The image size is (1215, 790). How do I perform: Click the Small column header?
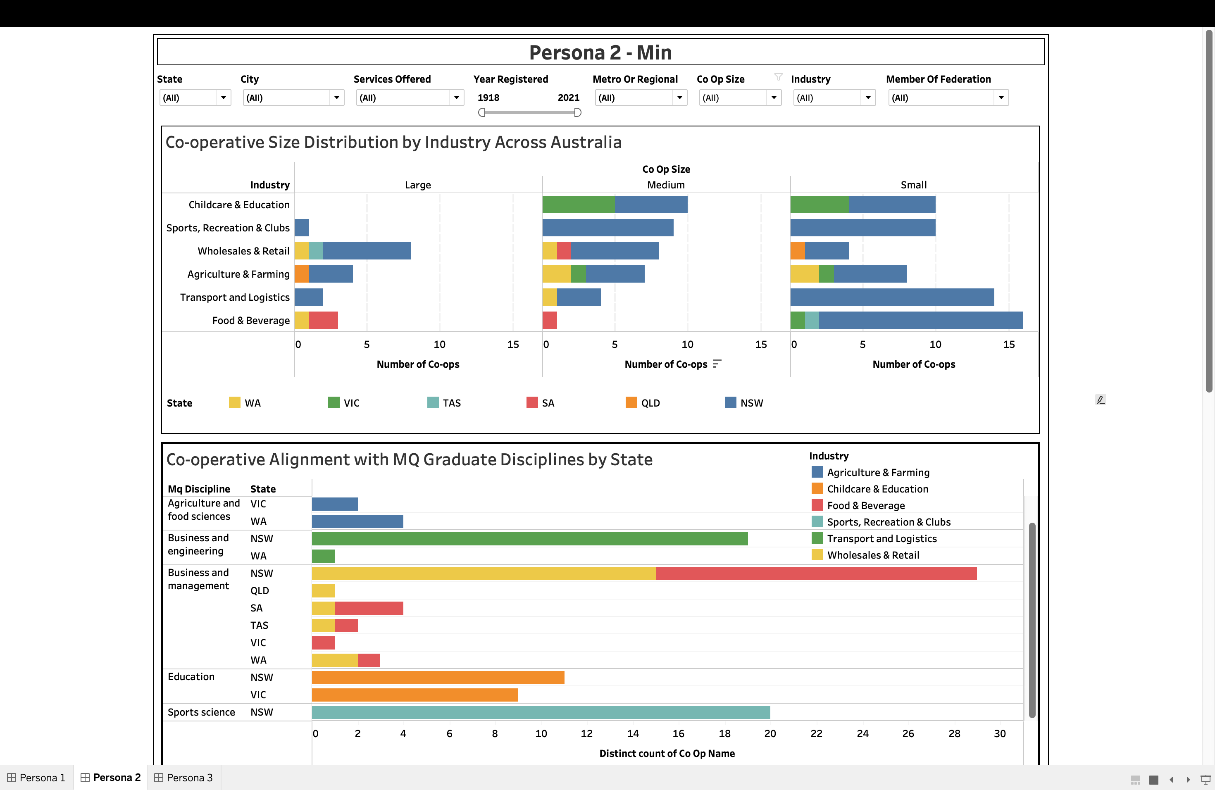[913, 185]
